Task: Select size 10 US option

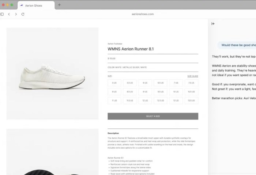Action: point(176,92)
